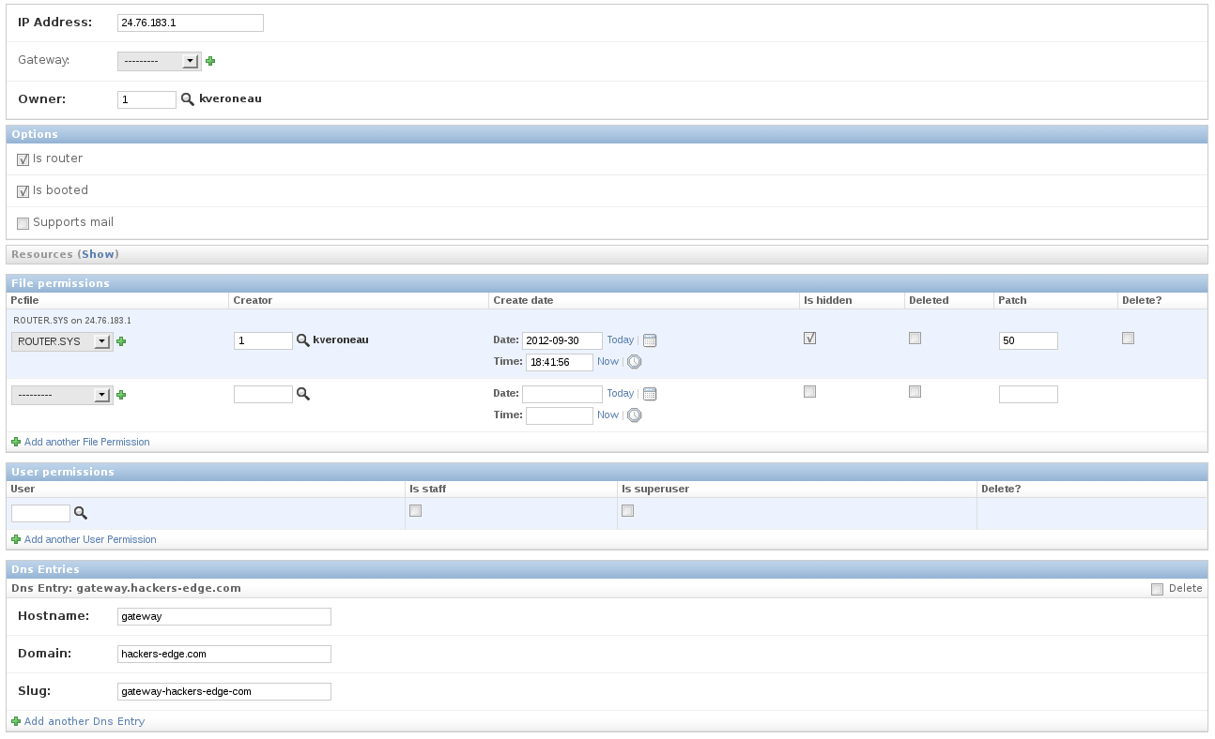This screenshot has width=1215, height=739.
Task: Add a Pcfile via plus beside the empty dropdown
Action: pos(121,395)
